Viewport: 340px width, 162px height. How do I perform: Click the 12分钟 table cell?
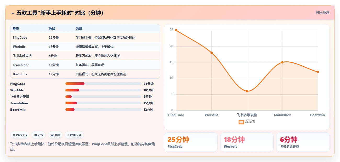coord(54,74)
